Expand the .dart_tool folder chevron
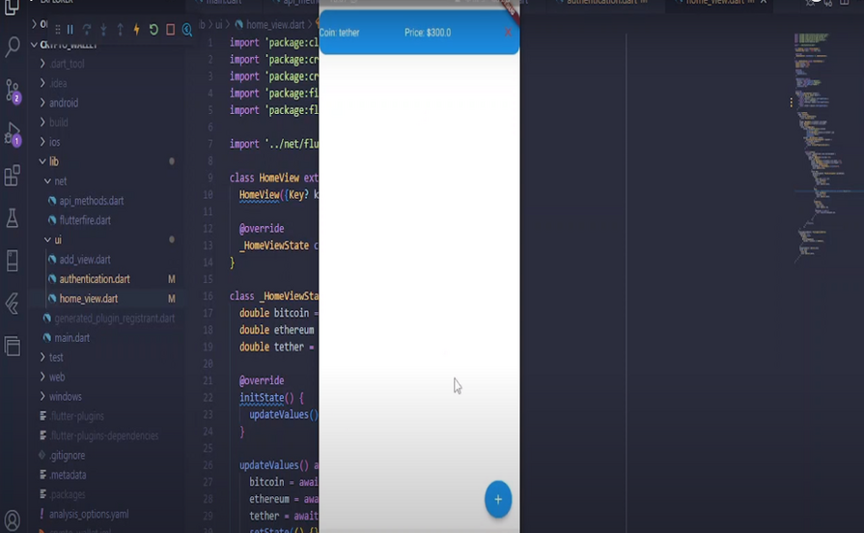Image resolution: width=864 pixels, height=533 pixels. pyautogui.click(x=42, y=64)
